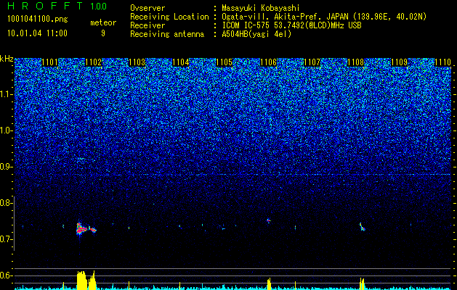Click the HROFFT program title text
The image size is (457, 290).
pos(46,6)
